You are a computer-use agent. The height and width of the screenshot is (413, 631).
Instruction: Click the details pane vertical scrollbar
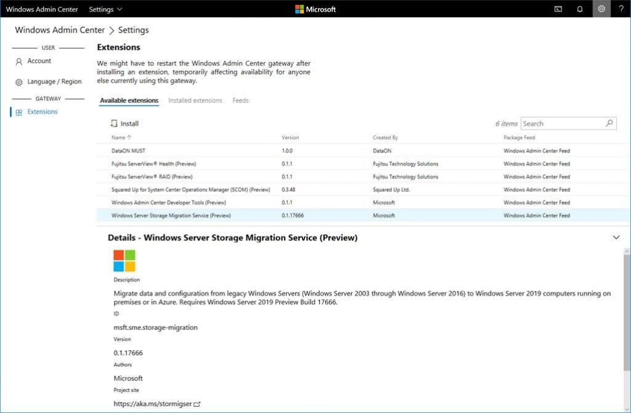pos(627,314)
